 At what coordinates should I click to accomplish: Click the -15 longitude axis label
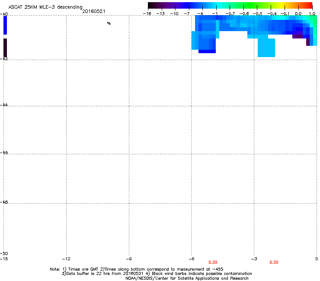[4, 259]
